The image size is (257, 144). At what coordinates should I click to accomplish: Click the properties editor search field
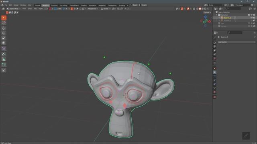235,33
